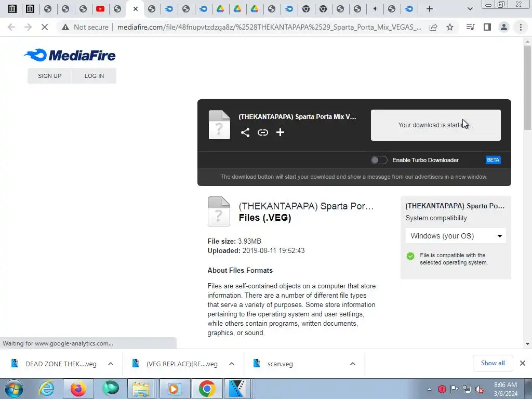Screen dimensions: 532x399
Task: Show hidden system tray icons
Action: coord(430,389)
